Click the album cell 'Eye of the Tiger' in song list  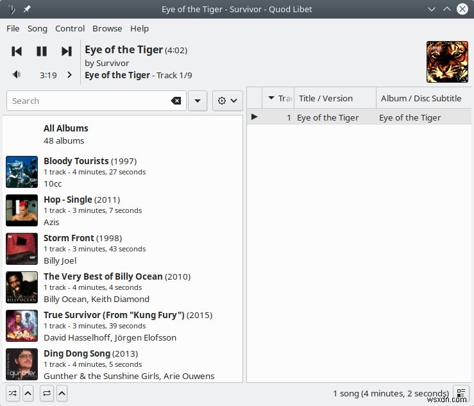click(x=410, y=117)
